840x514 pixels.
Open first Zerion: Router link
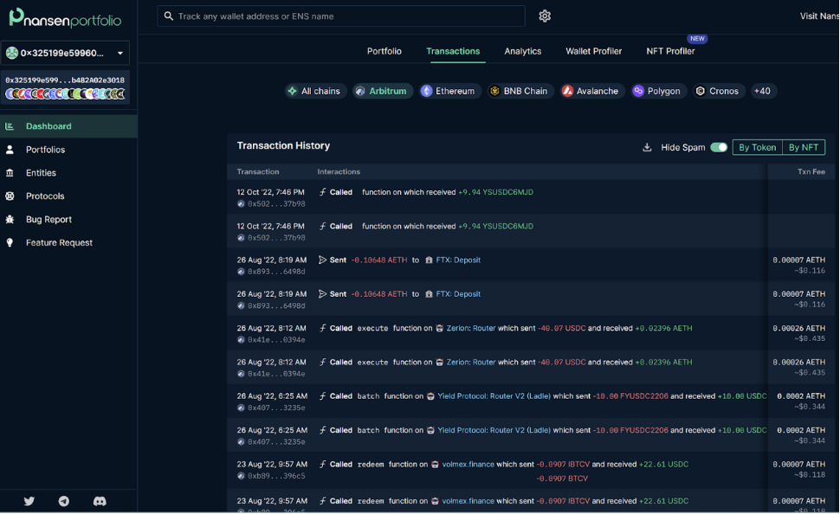pyautogui.click(x=471, y=328)
